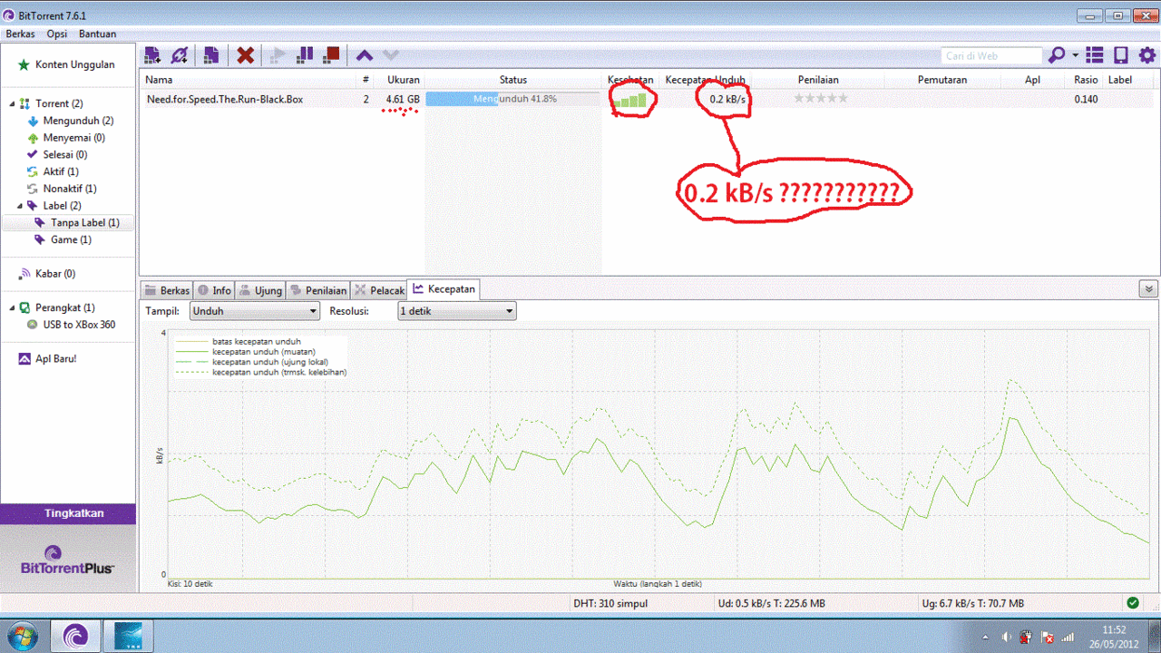Click the Tingkatkan upgrade button

68,513
